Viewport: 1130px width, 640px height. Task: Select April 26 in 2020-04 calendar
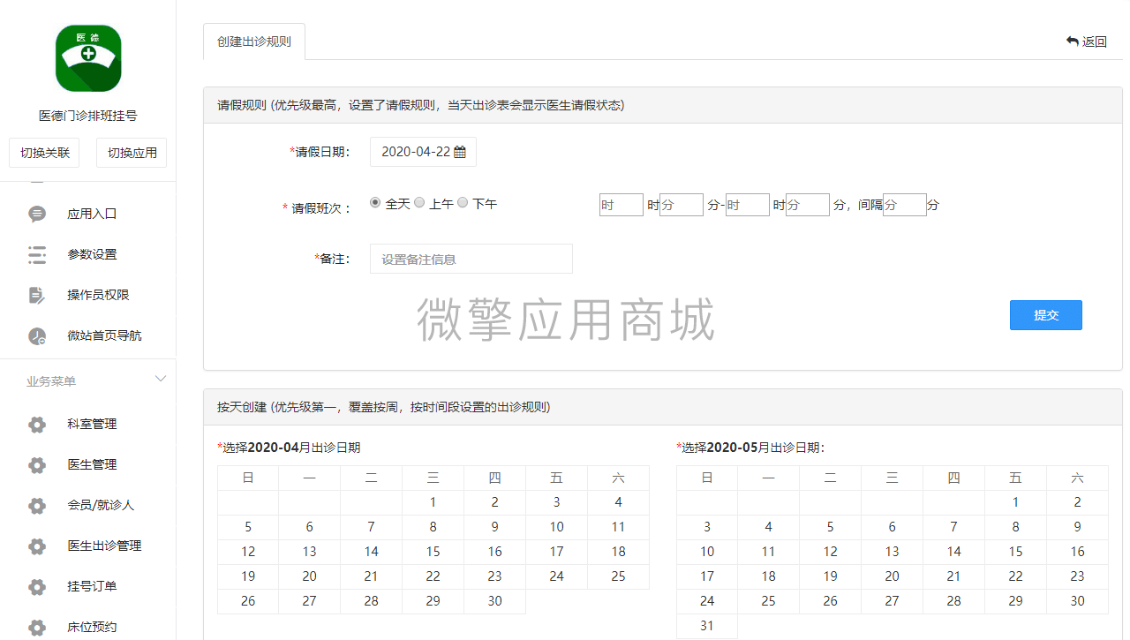point(248,601)
